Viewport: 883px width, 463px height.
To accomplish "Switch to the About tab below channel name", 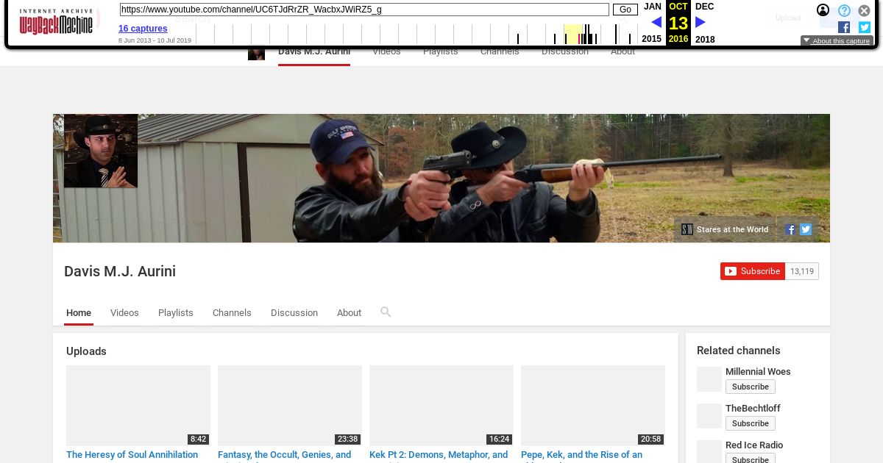I will (349, 313).
